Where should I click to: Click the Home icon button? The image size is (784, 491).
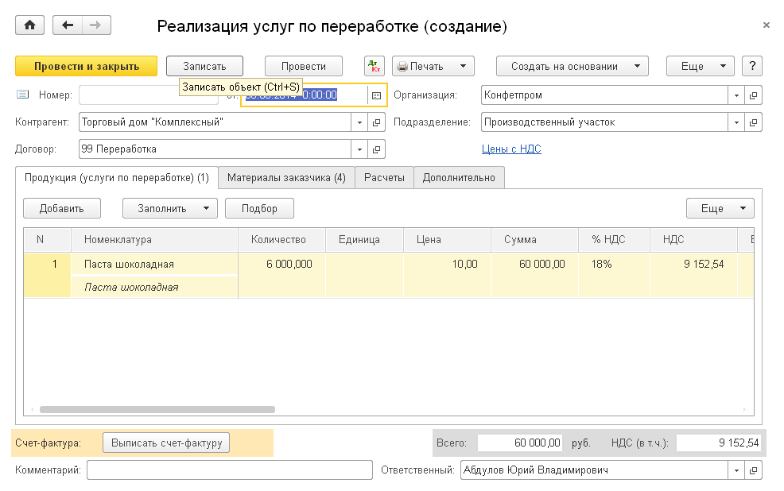30,25
